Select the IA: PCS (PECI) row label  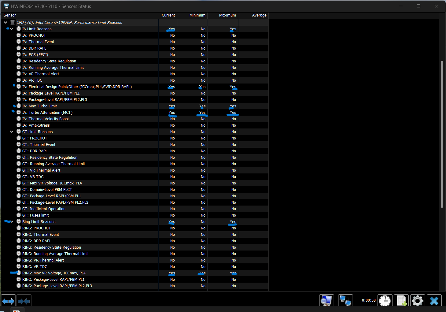[x=35, y=54]
